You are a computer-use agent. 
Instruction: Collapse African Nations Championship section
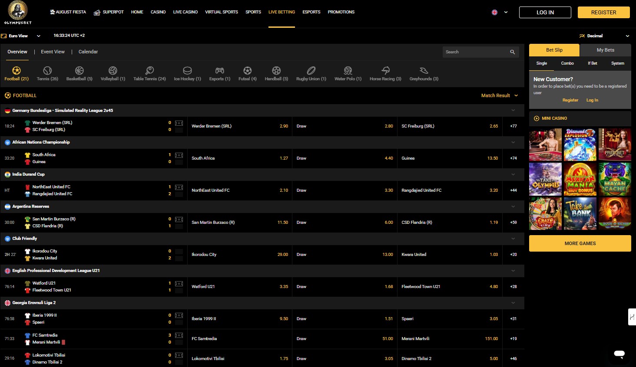click(513, 142)
